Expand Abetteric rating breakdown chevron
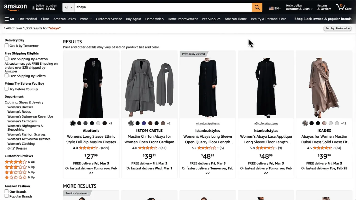The width and height of the screenshot is (356, 200). coord(100,148)
